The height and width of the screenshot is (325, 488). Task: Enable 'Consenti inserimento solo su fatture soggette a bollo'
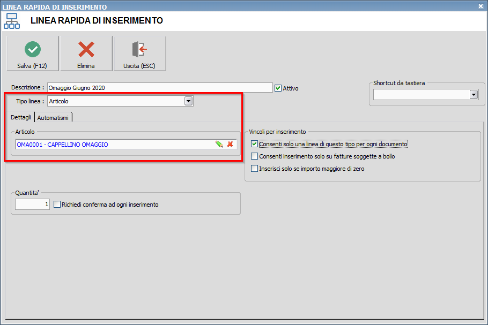coord(254,156)
